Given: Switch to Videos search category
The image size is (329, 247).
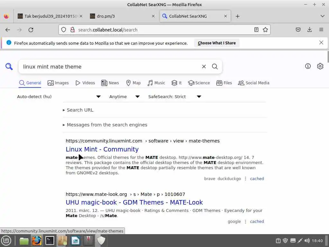Looking at the screenshot, I should (x=85, y=83).
